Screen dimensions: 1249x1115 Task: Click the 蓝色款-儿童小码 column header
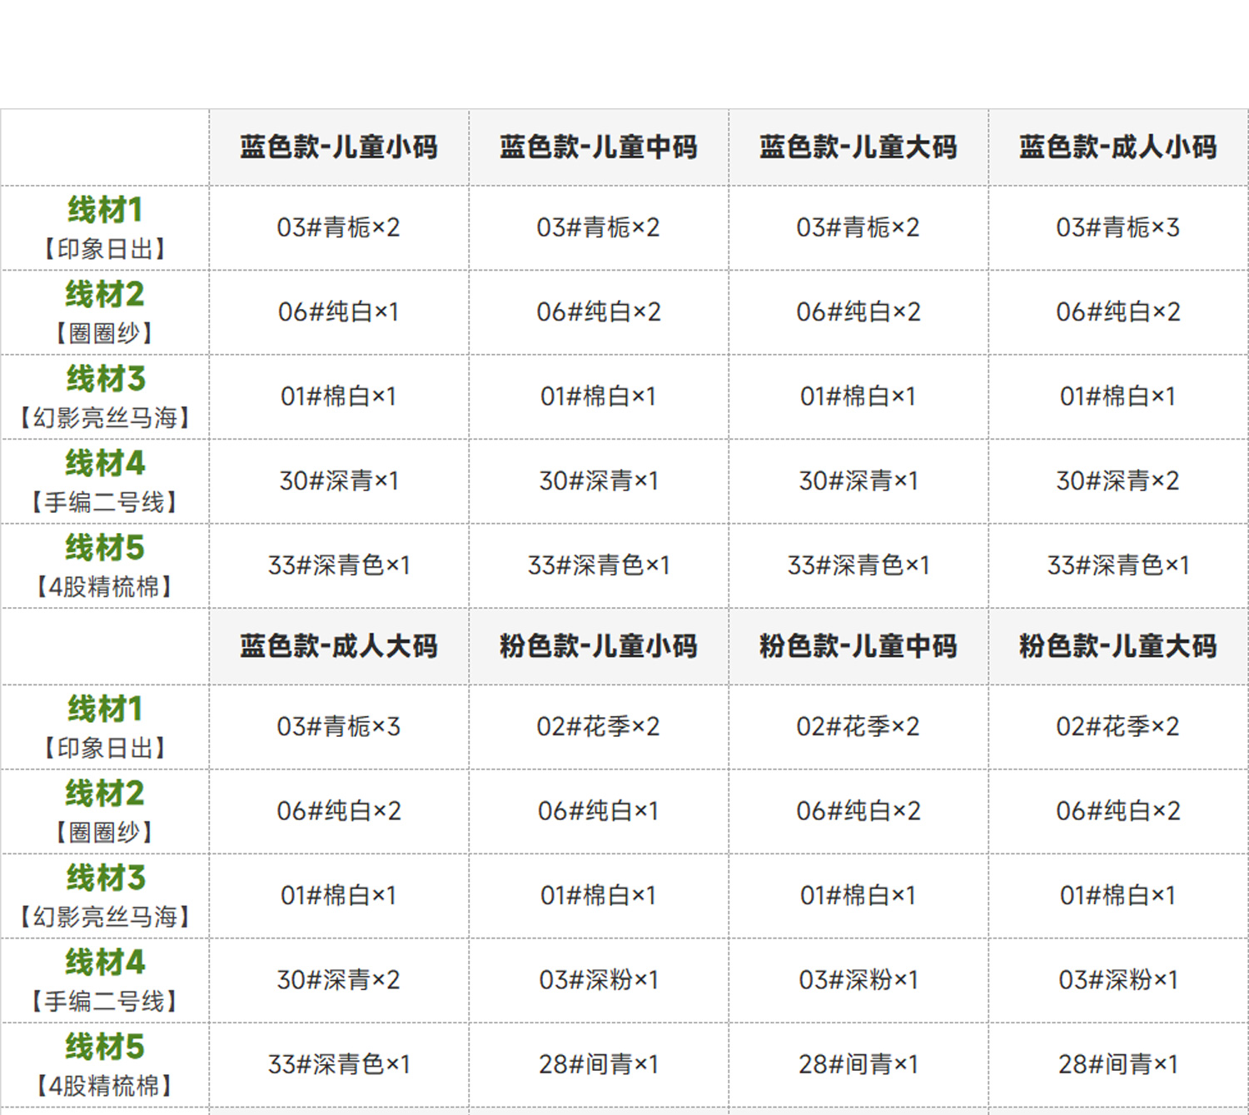[338, 147]
